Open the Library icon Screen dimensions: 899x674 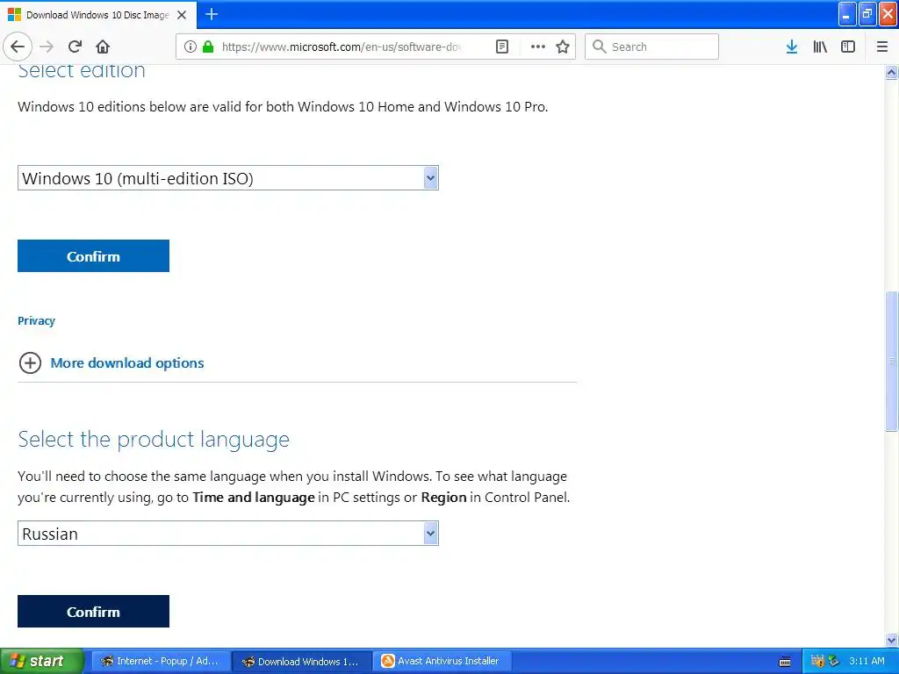[820, 47]
